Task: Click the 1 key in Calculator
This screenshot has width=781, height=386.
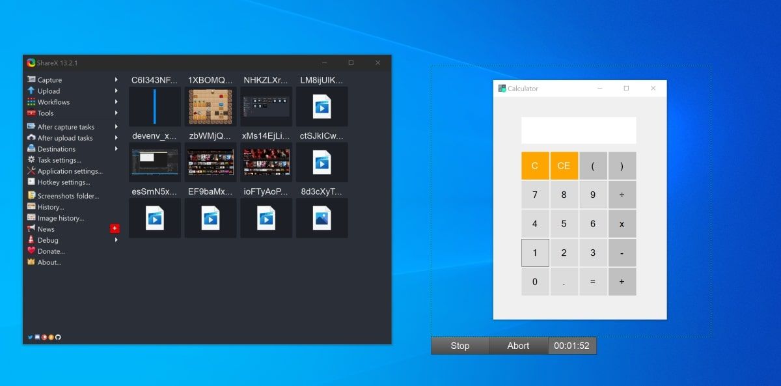Action: [x=535, y=253]
